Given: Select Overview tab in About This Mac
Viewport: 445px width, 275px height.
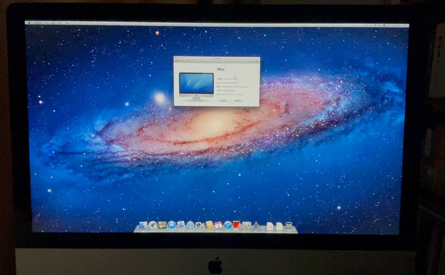Looking at the screenshot, I should (177, 61).
